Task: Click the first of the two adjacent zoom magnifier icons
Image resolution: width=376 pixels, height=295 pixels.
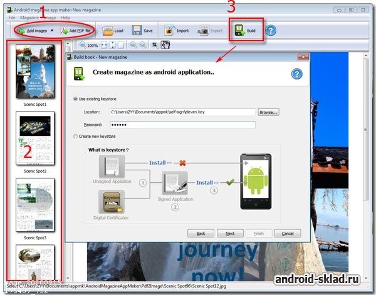Action: click(133, 45)
